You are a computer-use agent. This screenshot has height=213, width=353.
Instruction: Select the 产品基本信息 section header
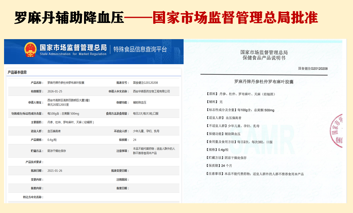coord(17,72)
